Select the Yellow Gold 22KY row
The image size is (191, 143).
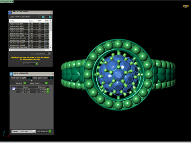(29, 36)
